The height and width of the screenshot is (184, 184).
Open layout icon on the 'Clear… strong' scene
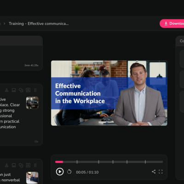[x=28, y=90]
